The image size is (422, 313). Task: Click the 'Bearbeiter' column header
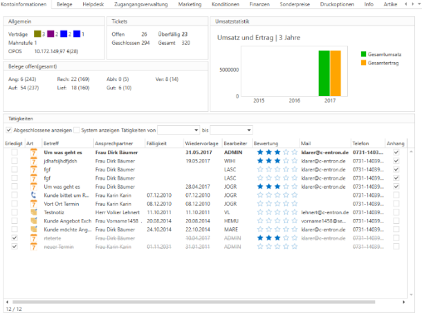point(236,143)
